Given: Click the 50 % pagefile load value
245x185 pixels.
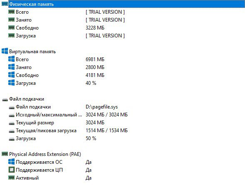Looking at the screenshot, I should pyautogui.click(x=91, y=138).
